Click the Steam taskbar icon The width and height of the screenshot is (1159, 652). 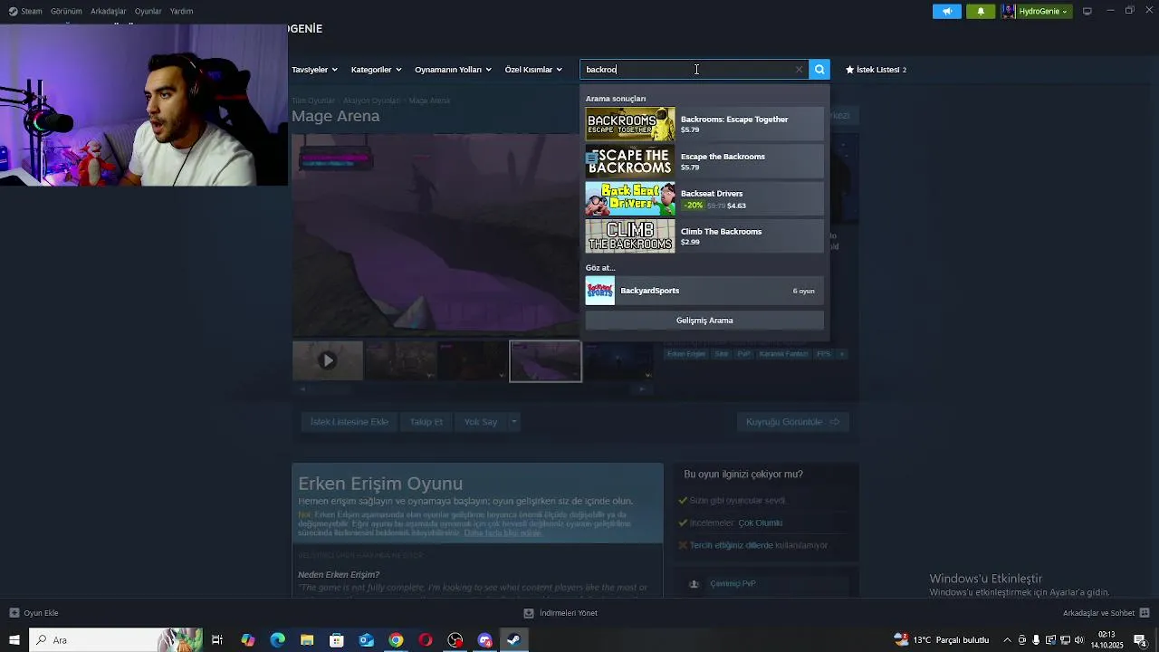(513, 640)
